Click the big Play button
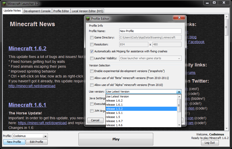 click(116, 139)
